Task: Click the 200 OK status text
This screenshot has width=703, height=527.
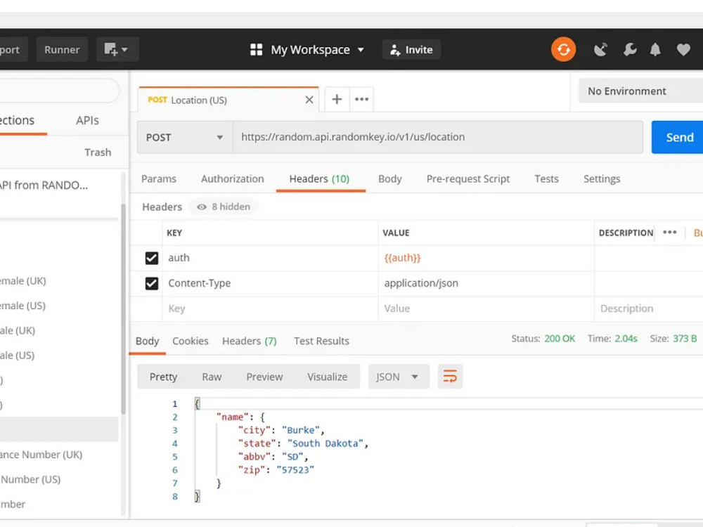Action: click(559, 339)
